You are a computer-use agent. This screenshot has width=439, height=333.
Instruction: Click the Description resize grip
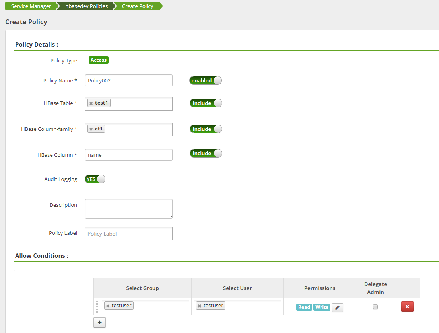(170, 216)
